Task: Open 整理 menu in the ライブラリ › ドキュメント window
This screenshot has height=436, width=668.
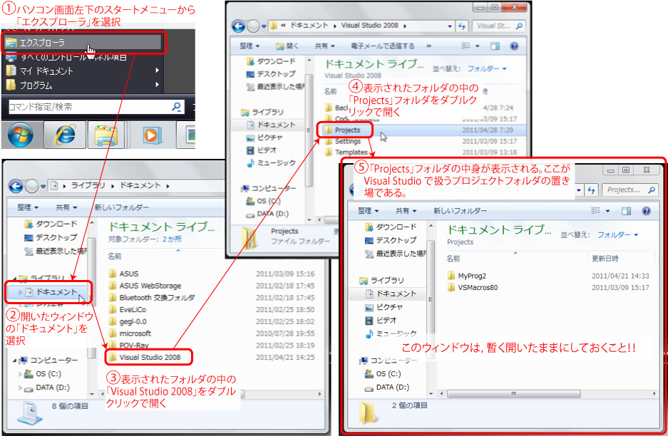Action: pos(28,207)
